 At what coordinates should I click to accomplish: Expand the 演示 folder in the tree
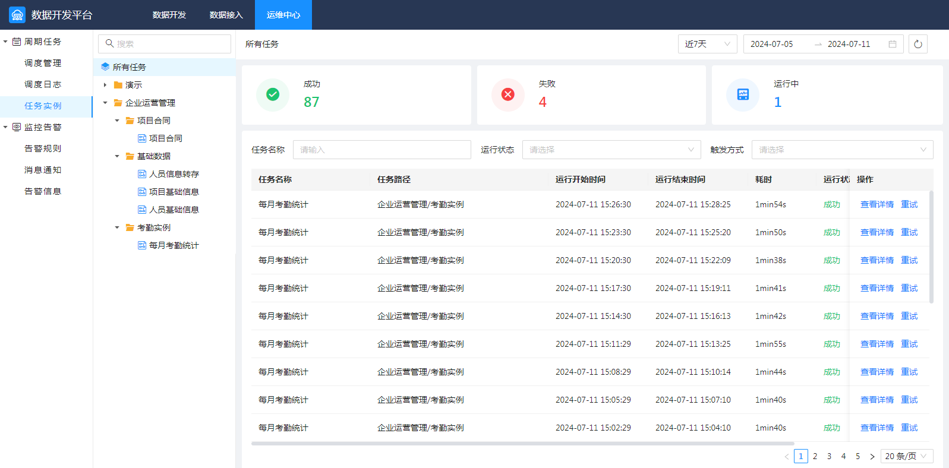pyautogui.click(x=105, y=85)
